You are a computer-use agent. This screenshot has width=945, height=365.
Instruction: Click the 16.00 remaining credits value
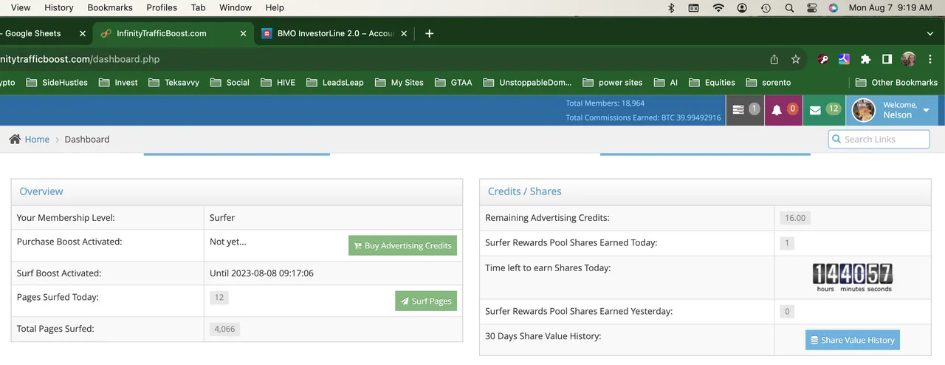795,218
